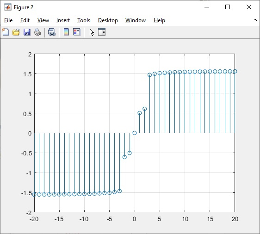Insert a colorbar using the toolbar icon

click(66, 32)
